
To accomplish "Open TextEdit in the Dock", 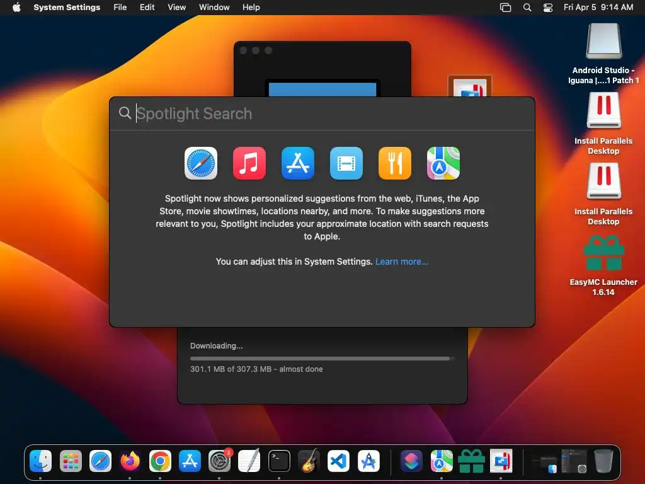I will coord(249,461).
